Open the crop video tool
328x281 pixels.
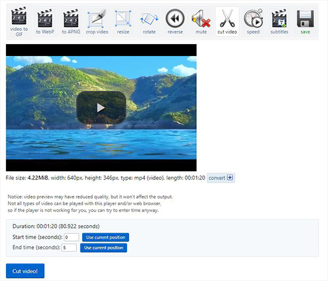[97, 21]
